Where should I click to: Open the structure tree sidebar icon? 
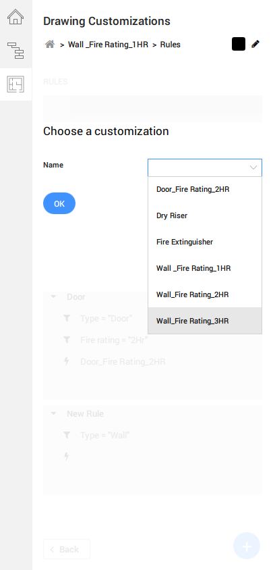[16, 51]
